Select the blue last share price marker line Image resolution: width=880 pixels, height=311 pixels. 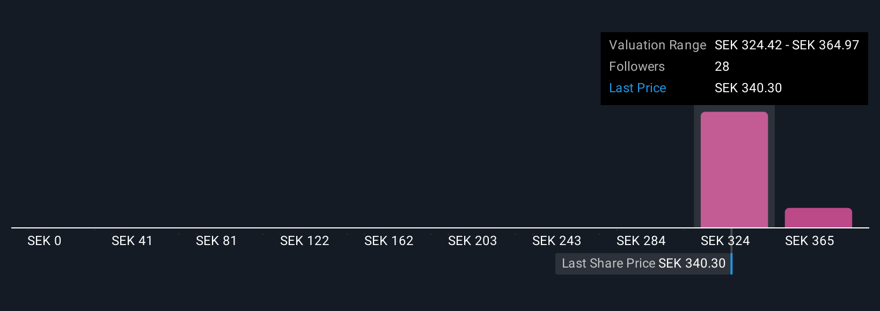tap(731, 263)
